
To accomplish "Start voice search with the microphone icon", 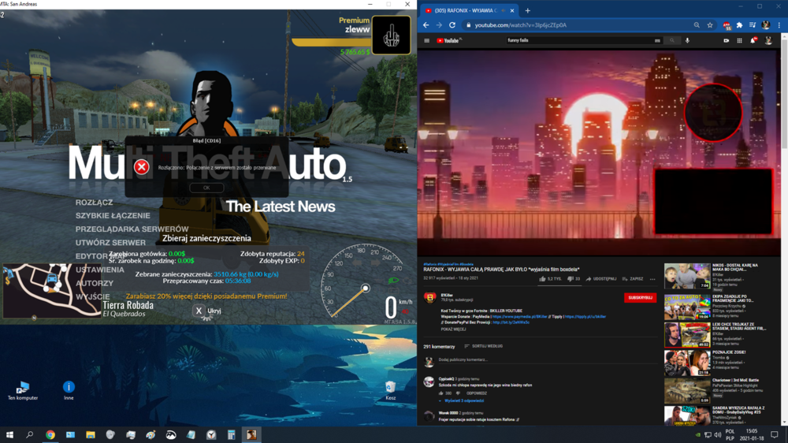I will (687, 41).
